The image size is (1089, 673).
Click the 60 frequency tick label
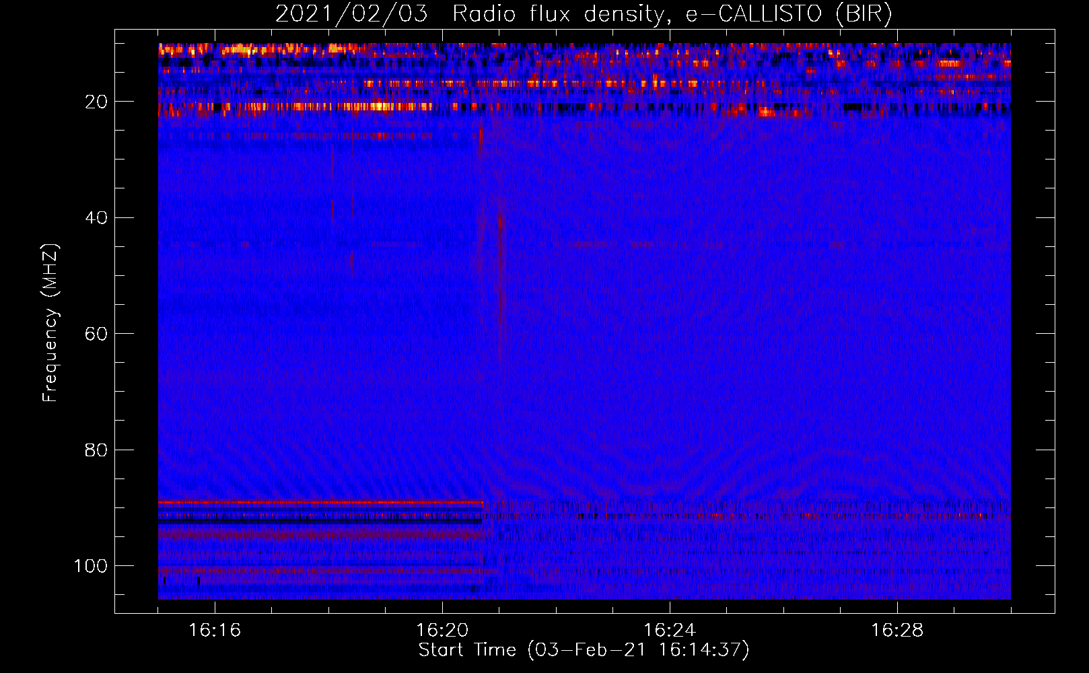pos(96,334)
